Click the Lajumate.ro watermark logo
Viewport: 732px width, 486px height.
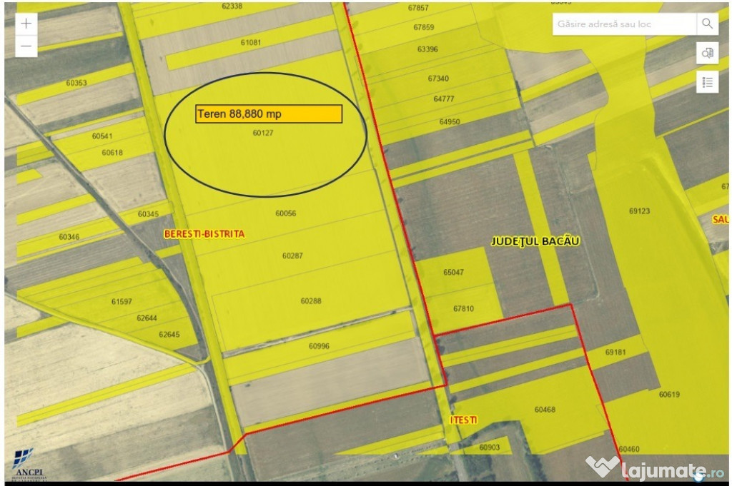(x=654, y=469)
